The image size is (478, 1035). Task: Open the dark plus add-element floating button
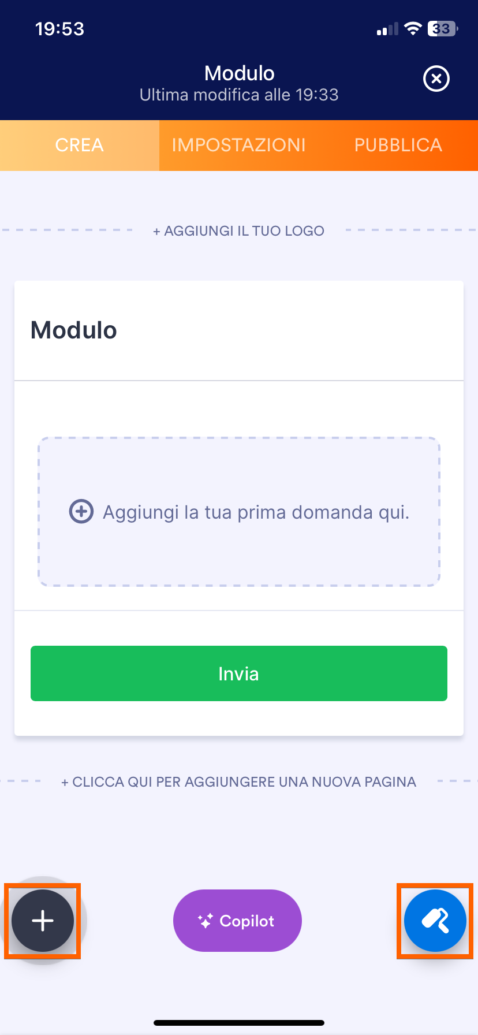43,921
